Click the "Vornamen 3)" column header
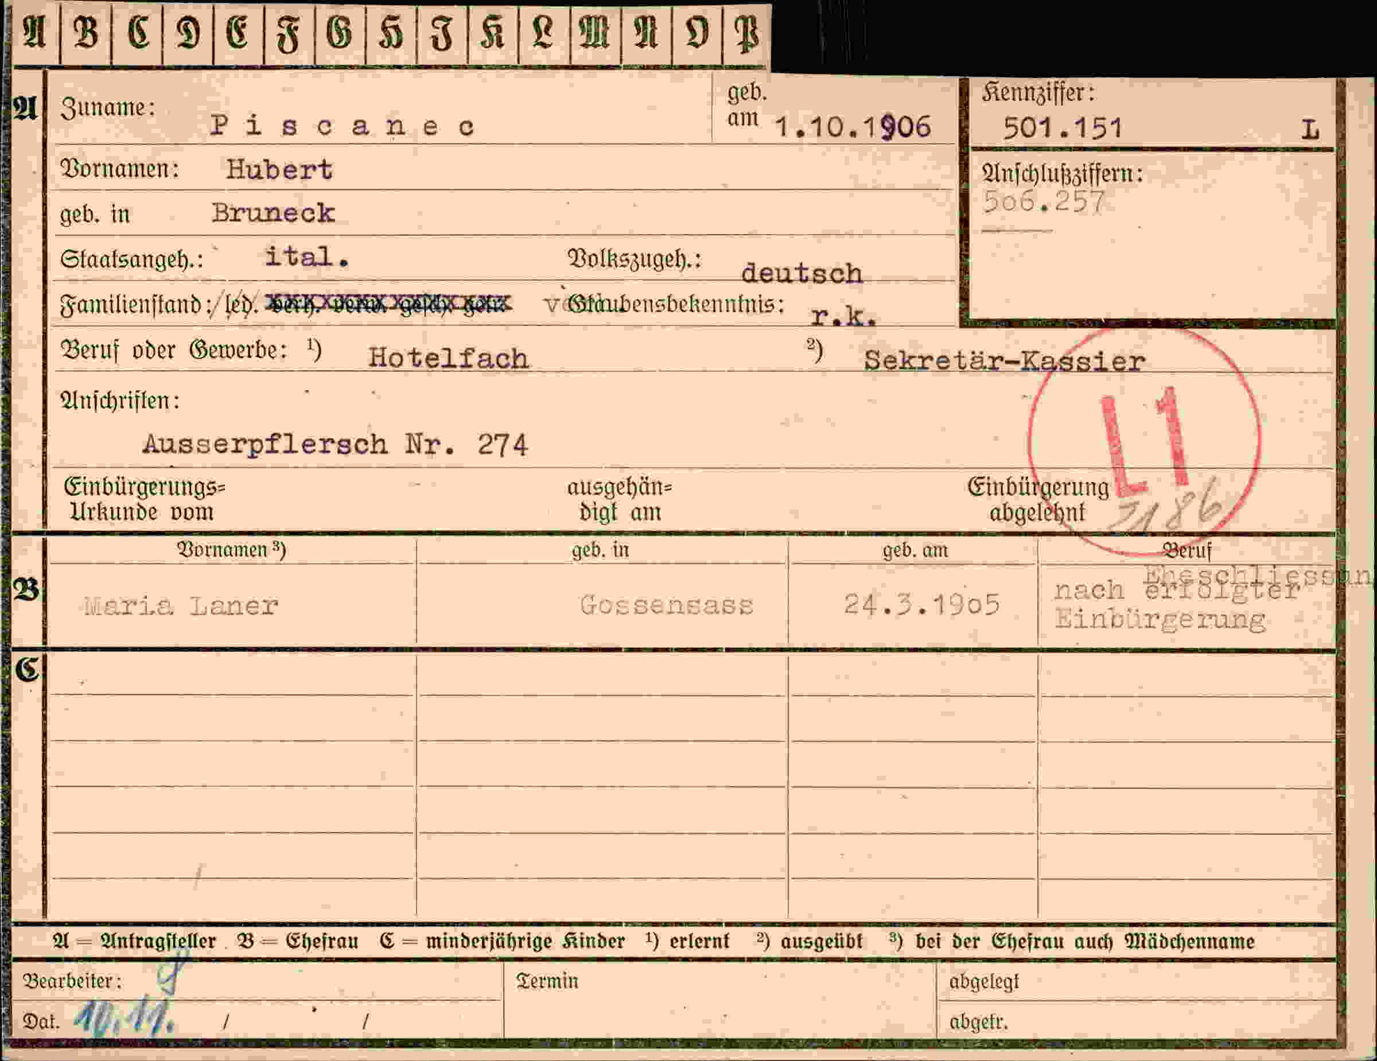This screenshot has height=1061, width=1377. (x=231, y=550)
